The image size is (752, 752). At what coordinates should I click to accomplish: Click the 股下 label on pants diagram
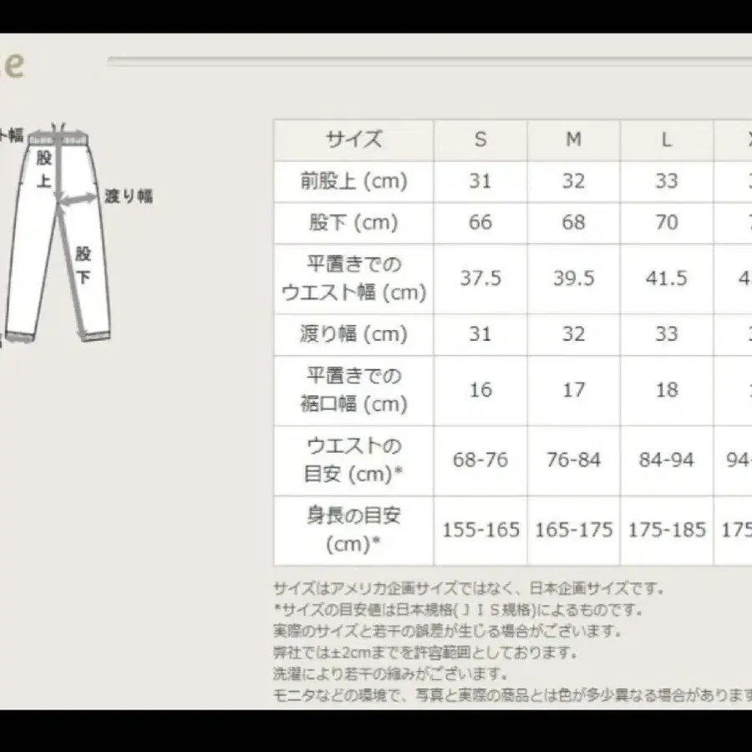click(x=83, y=265)
